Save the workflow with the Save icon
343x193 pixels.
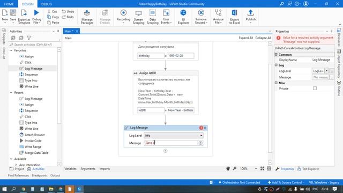pyautogui.click(x=13, y=17)
